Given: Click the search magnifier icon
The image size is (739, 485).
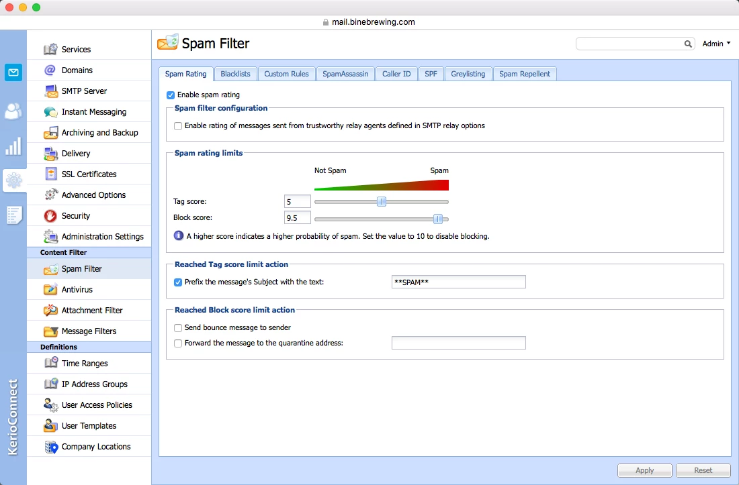Looking at the screenshot, I should click(688, 44).
